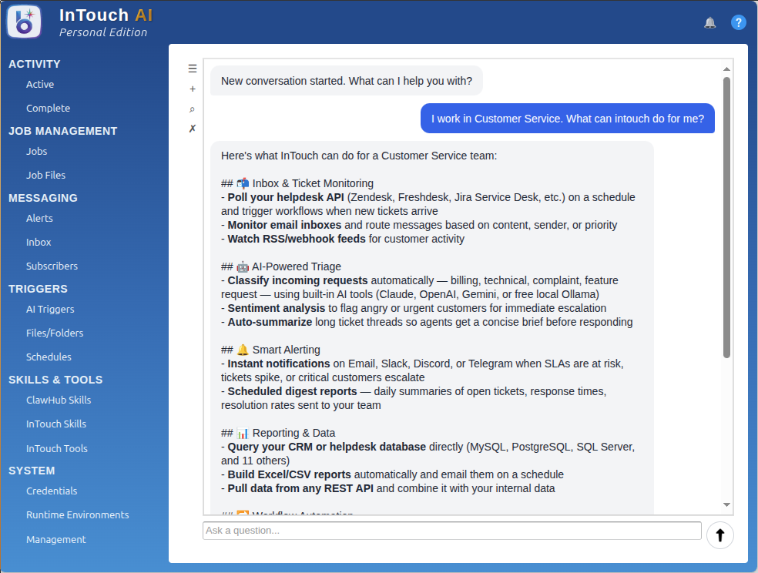Click the 'New conversation started' message
The height and width of the screenshot is (573, 758).
point(347,81)
